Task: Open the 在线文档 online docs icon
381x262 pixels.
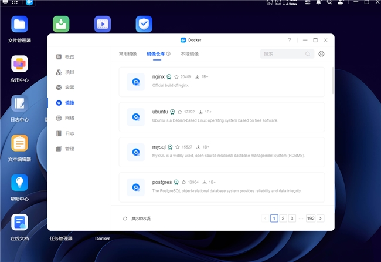Action: tap(19, 222)
